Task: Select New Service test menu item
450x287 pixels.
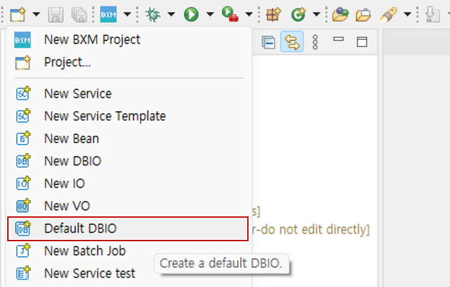Action: pos(129,273)
